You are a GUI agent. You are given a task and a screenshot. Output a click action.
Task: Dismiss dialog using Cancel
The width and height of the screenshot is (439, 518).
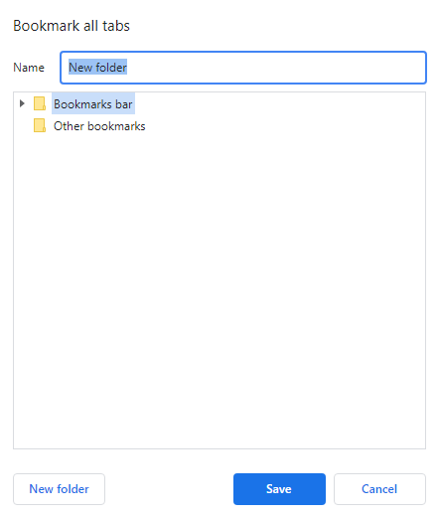coord(379,489)
